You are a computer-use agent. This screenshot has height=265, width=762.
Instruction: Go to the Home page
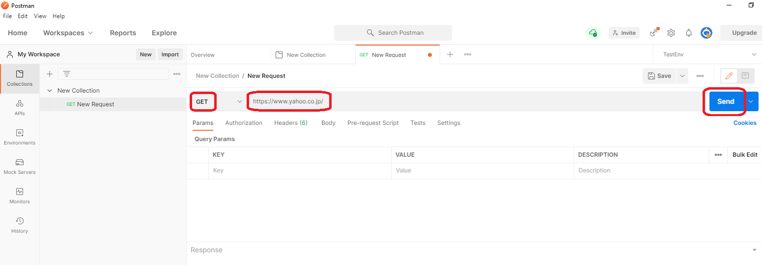click(18, 33)
